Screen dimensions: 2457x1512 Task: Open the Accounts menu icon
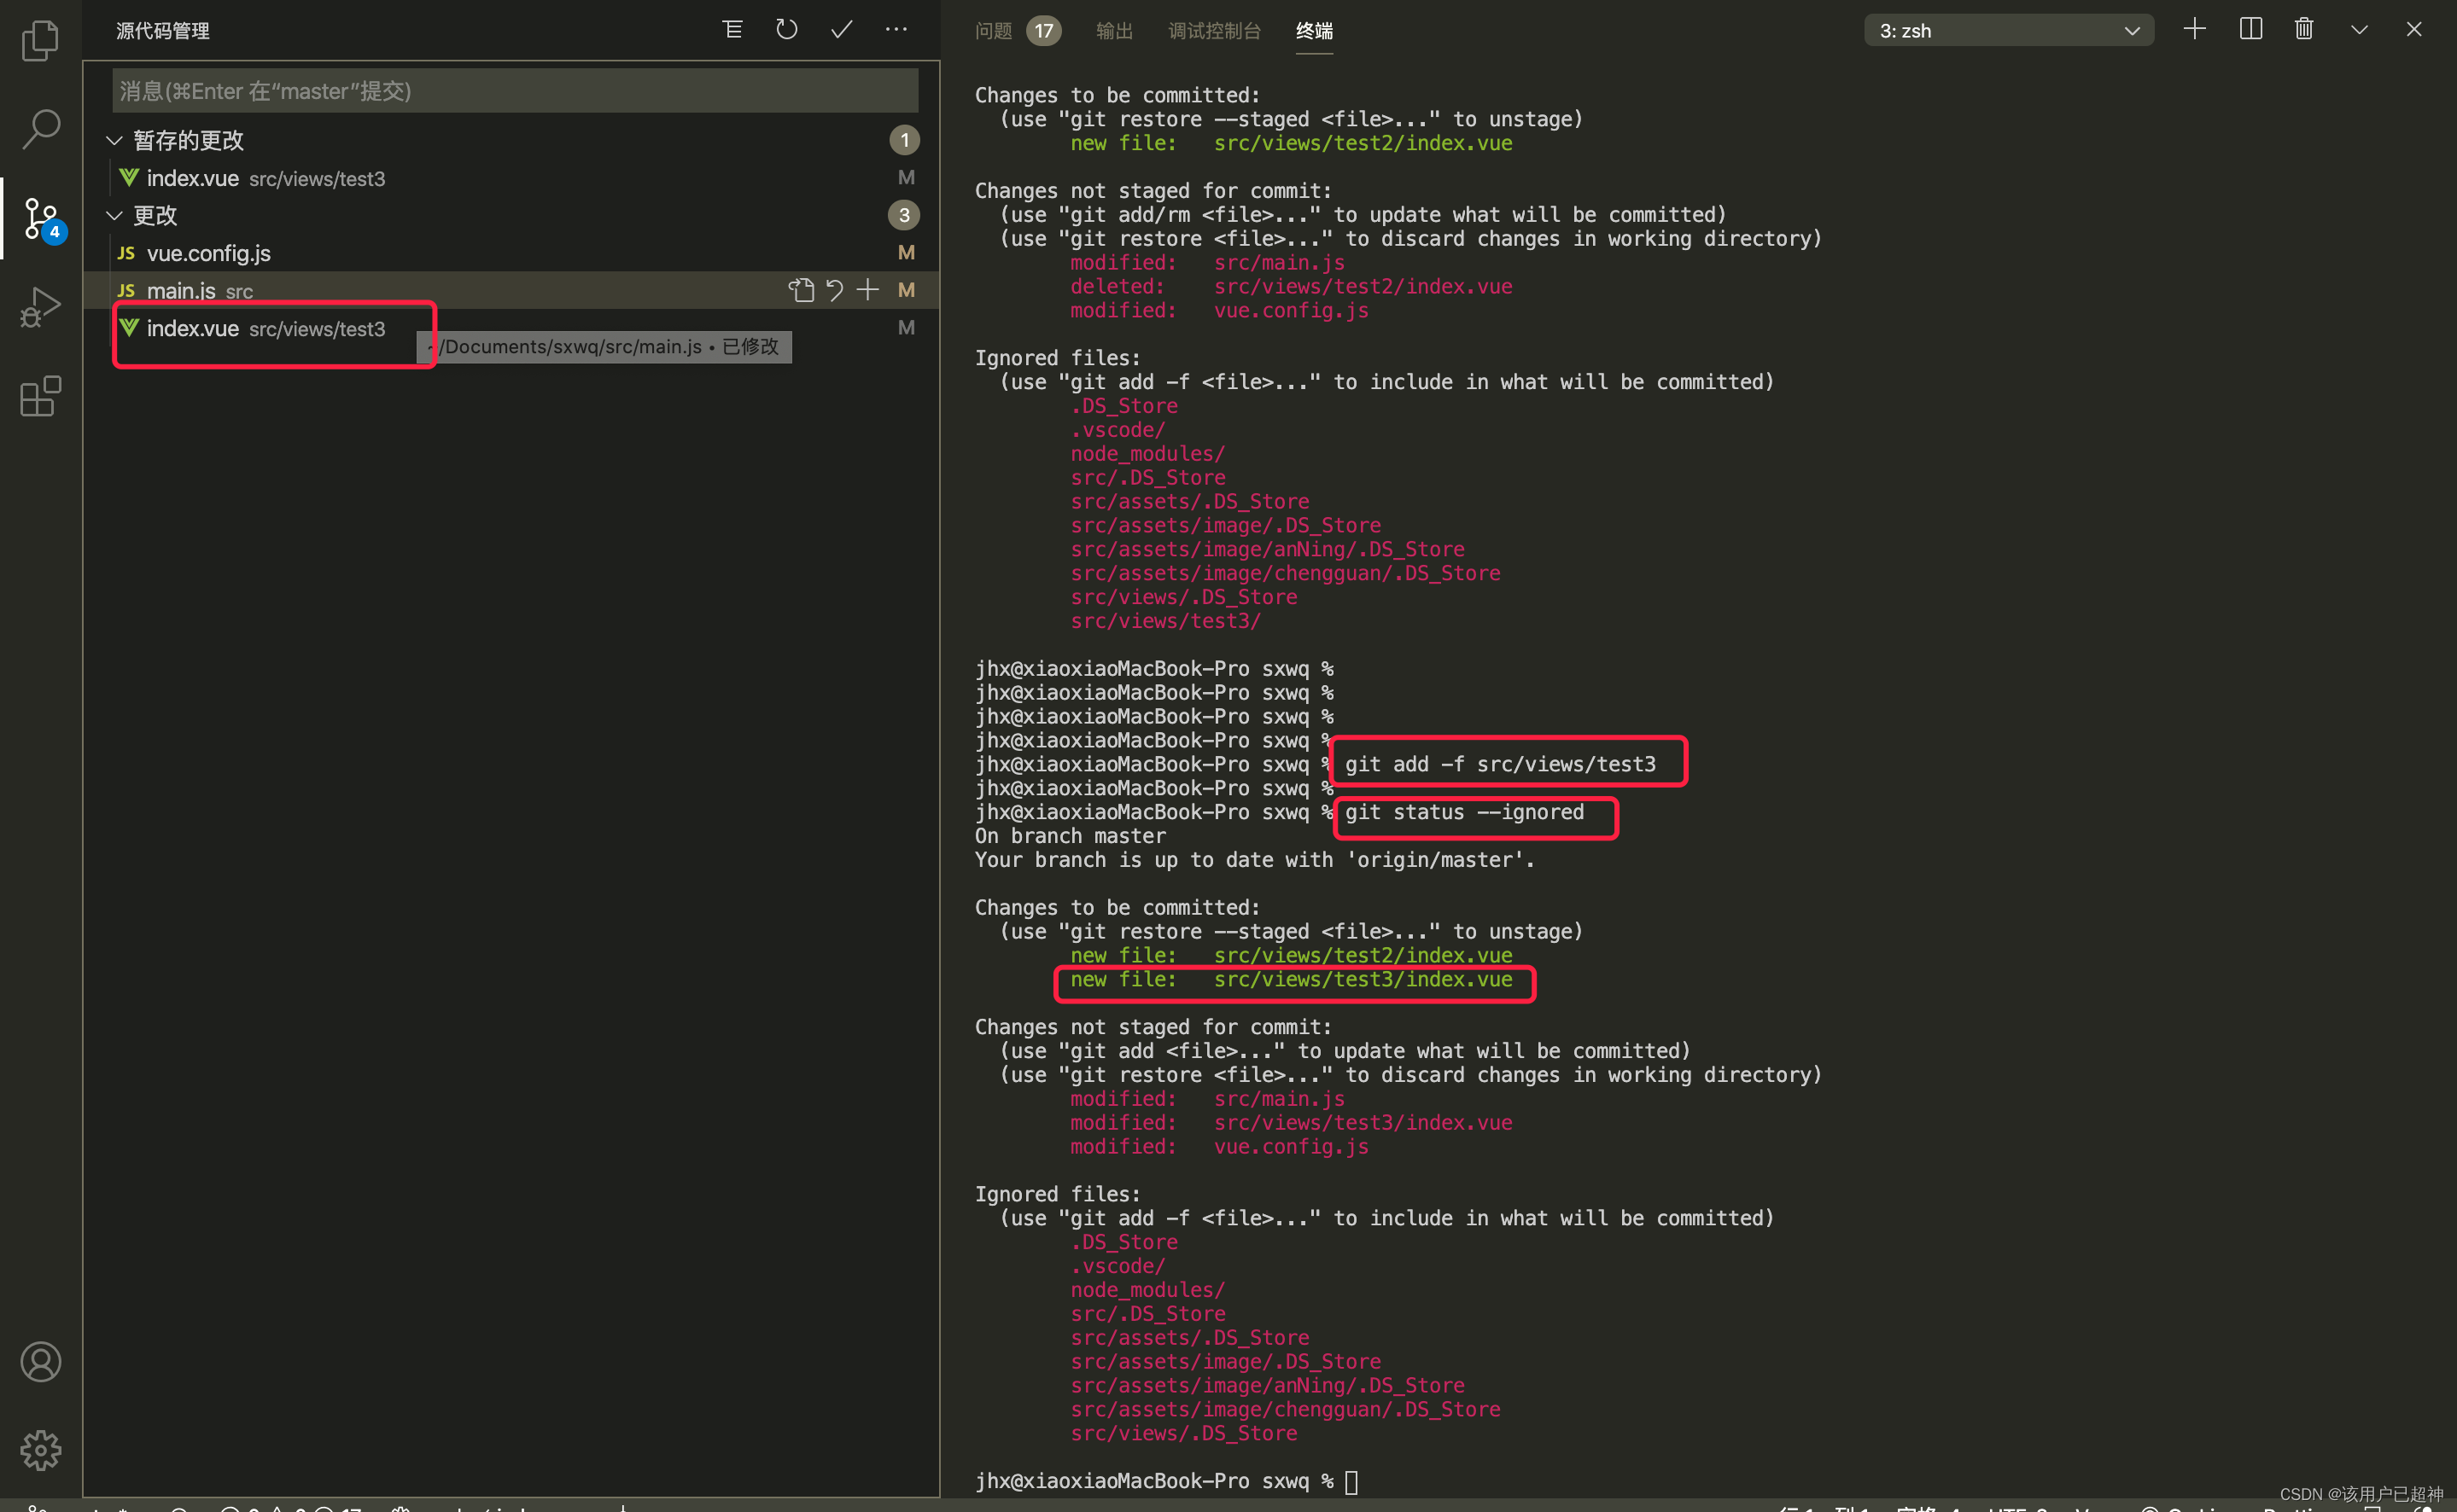(x=41, y=1362)
